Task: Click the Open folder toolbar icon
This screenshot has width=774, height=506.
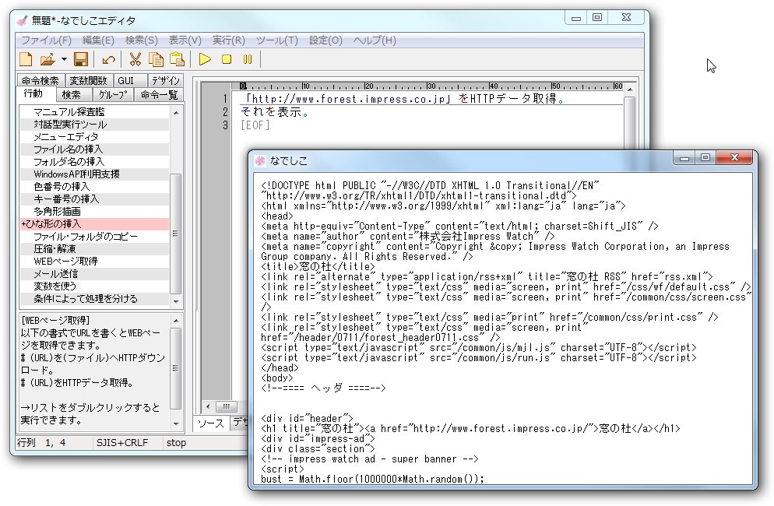Action: click(47, 60)
